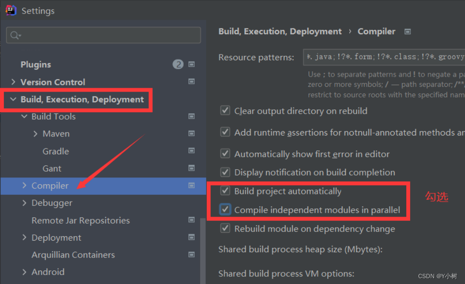Viewport: 465px width, 284px height.
Task: Select Gradle in settings tree
Action: click(x=56, y=151)
